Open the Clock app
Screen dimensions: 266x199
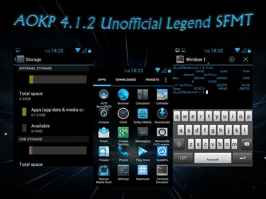tap(123, 116)
